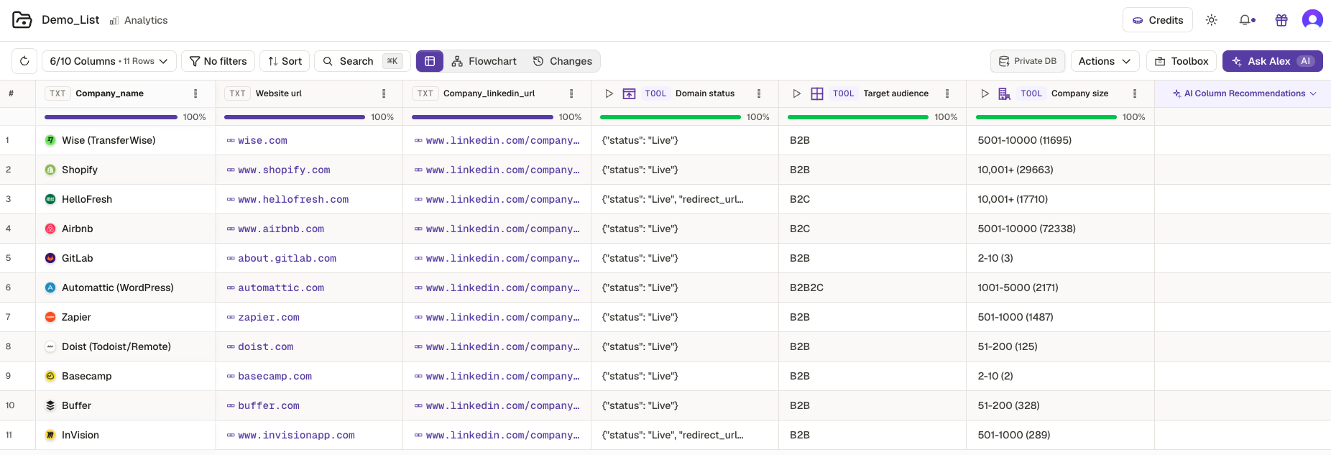Open the www.invisionapp.com link
The height and width of the screenshot is (455, 1331).
coord(296,435)
